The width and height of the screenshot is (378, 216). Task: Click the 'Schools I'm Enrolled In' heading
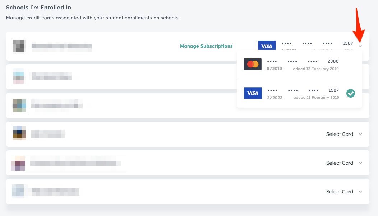(38, 8)
